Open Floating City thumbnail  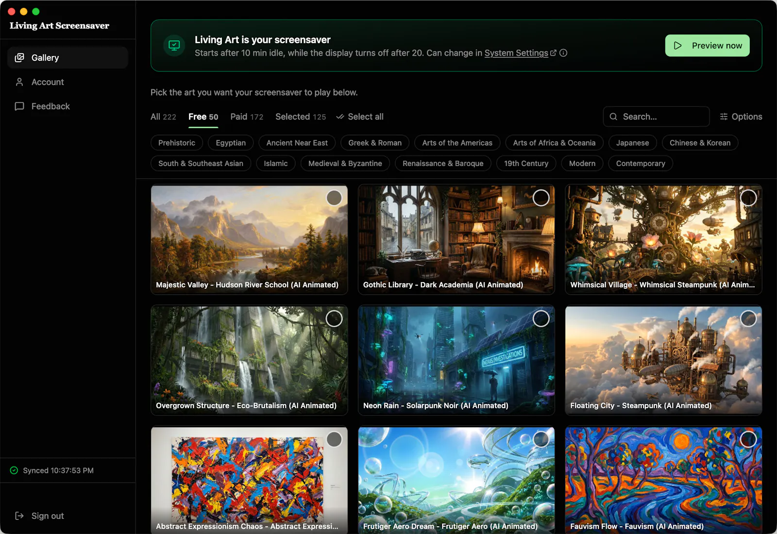tap(663, 360)
